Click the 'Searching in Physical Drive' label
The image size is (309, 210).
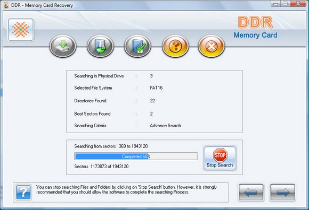pyautogui.click(x=99, y=76)
